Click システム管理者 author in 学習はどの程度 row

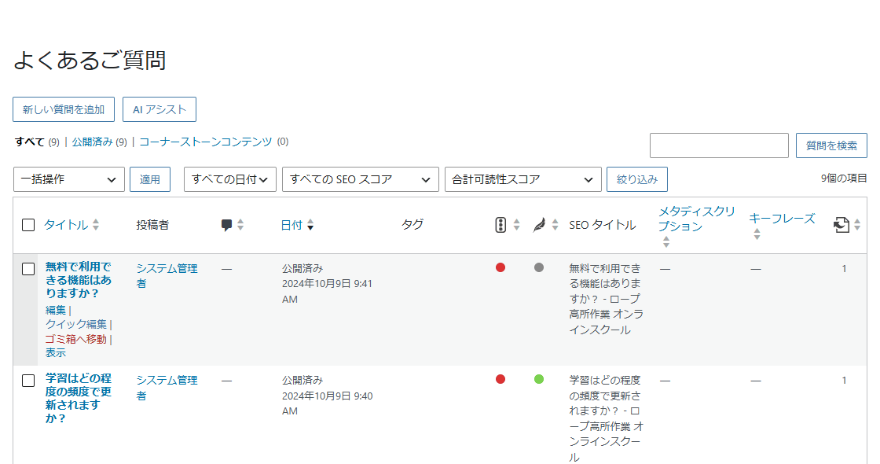click(167, 388)
